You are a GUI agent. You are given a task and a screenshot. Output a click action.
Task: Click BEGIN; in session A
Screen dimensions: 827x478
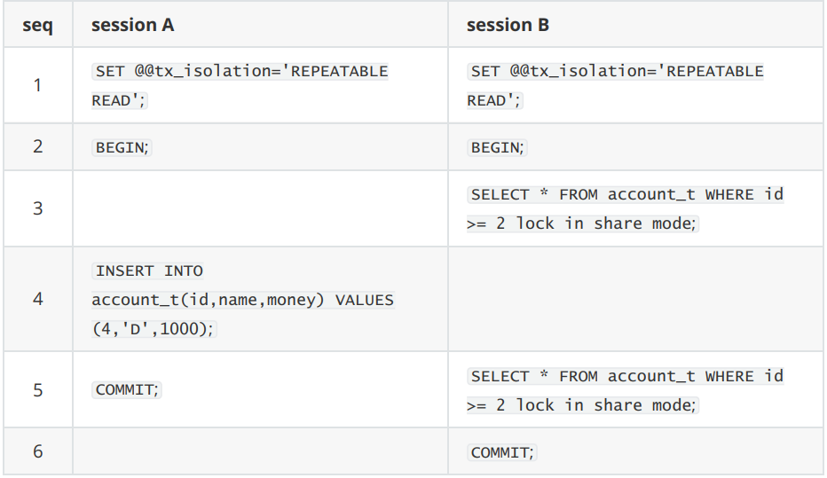[122, 147]
